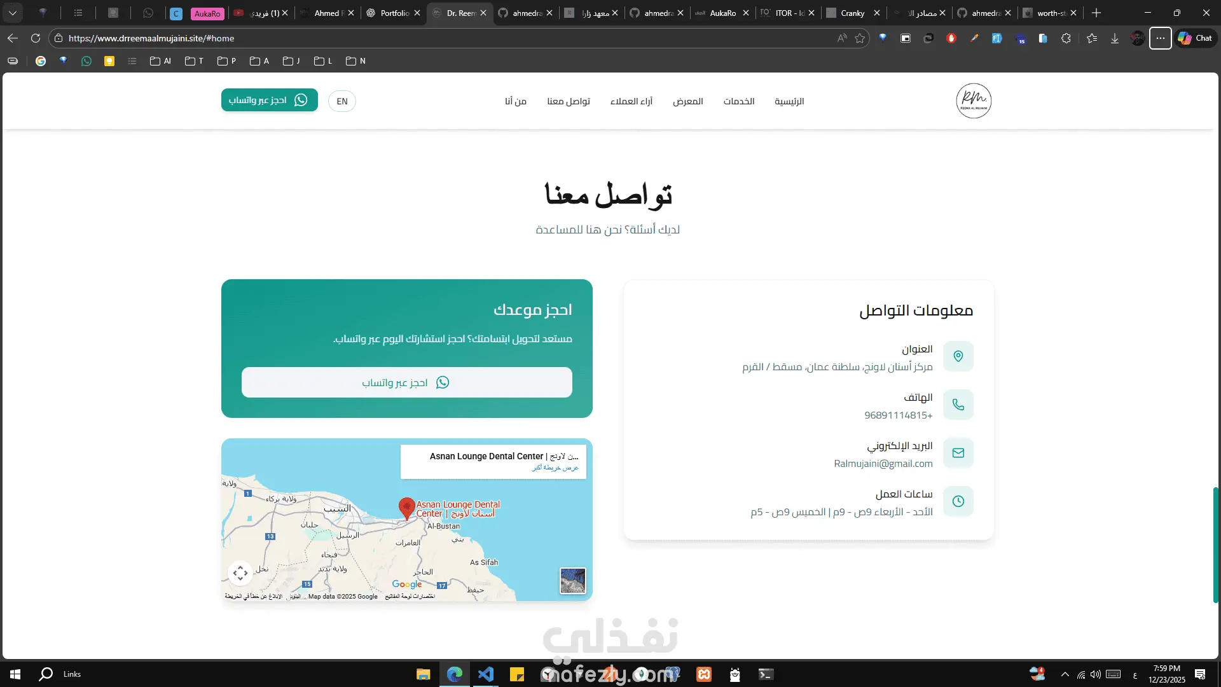1221x687 pixels.
Task: Click the envelope icon beside البريد الإلكتروني
Action: point(958,453)
